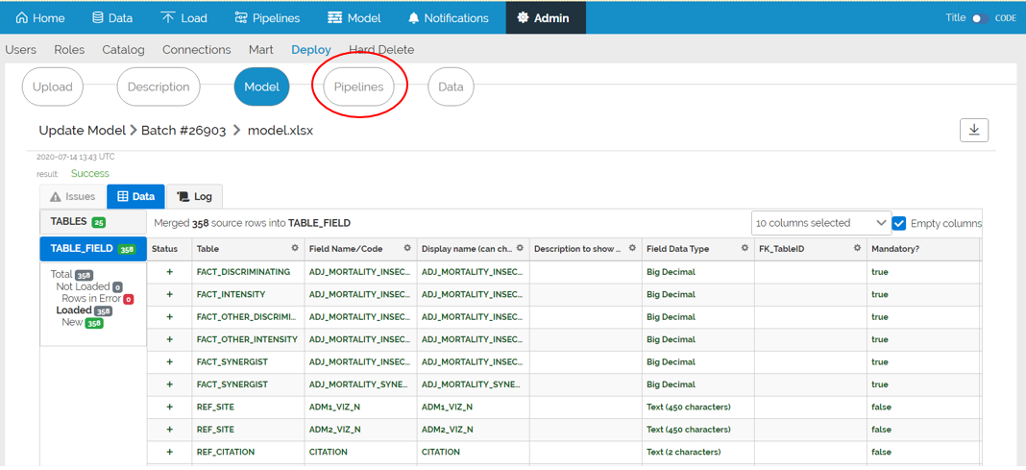Open gear settings for Description column
Screen dimensions: 1026x470
632,249
